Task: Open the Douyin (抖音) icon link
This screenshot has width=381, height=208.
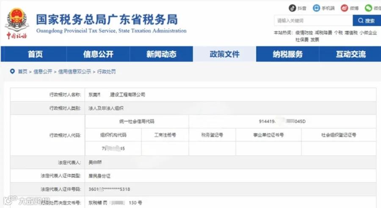Action: click(x=292, y=8)
